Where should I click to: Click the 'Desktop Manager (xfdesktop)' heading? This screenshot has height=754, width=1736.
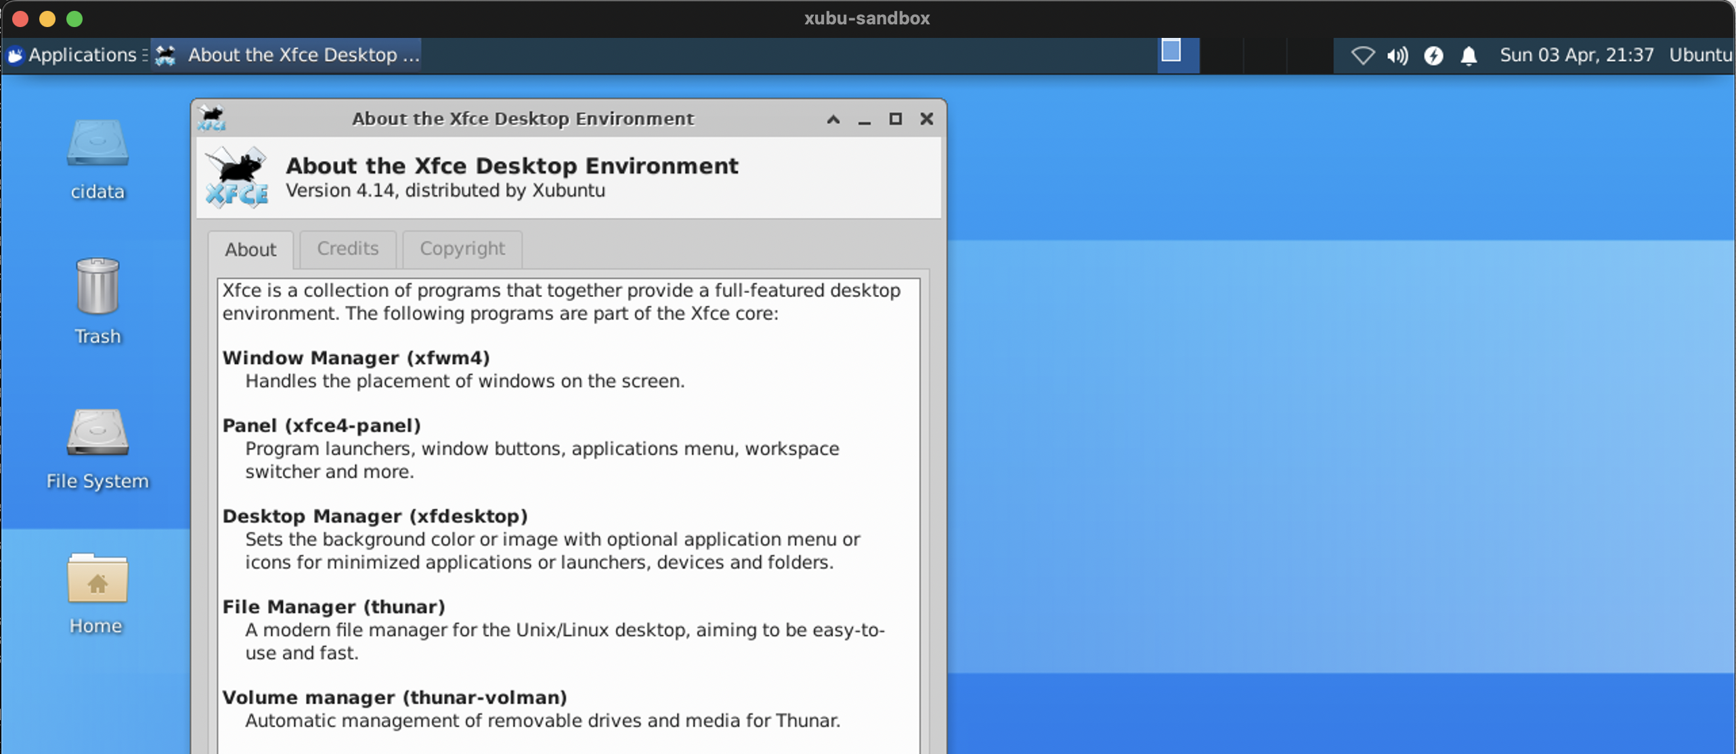(x=375, y=516)
